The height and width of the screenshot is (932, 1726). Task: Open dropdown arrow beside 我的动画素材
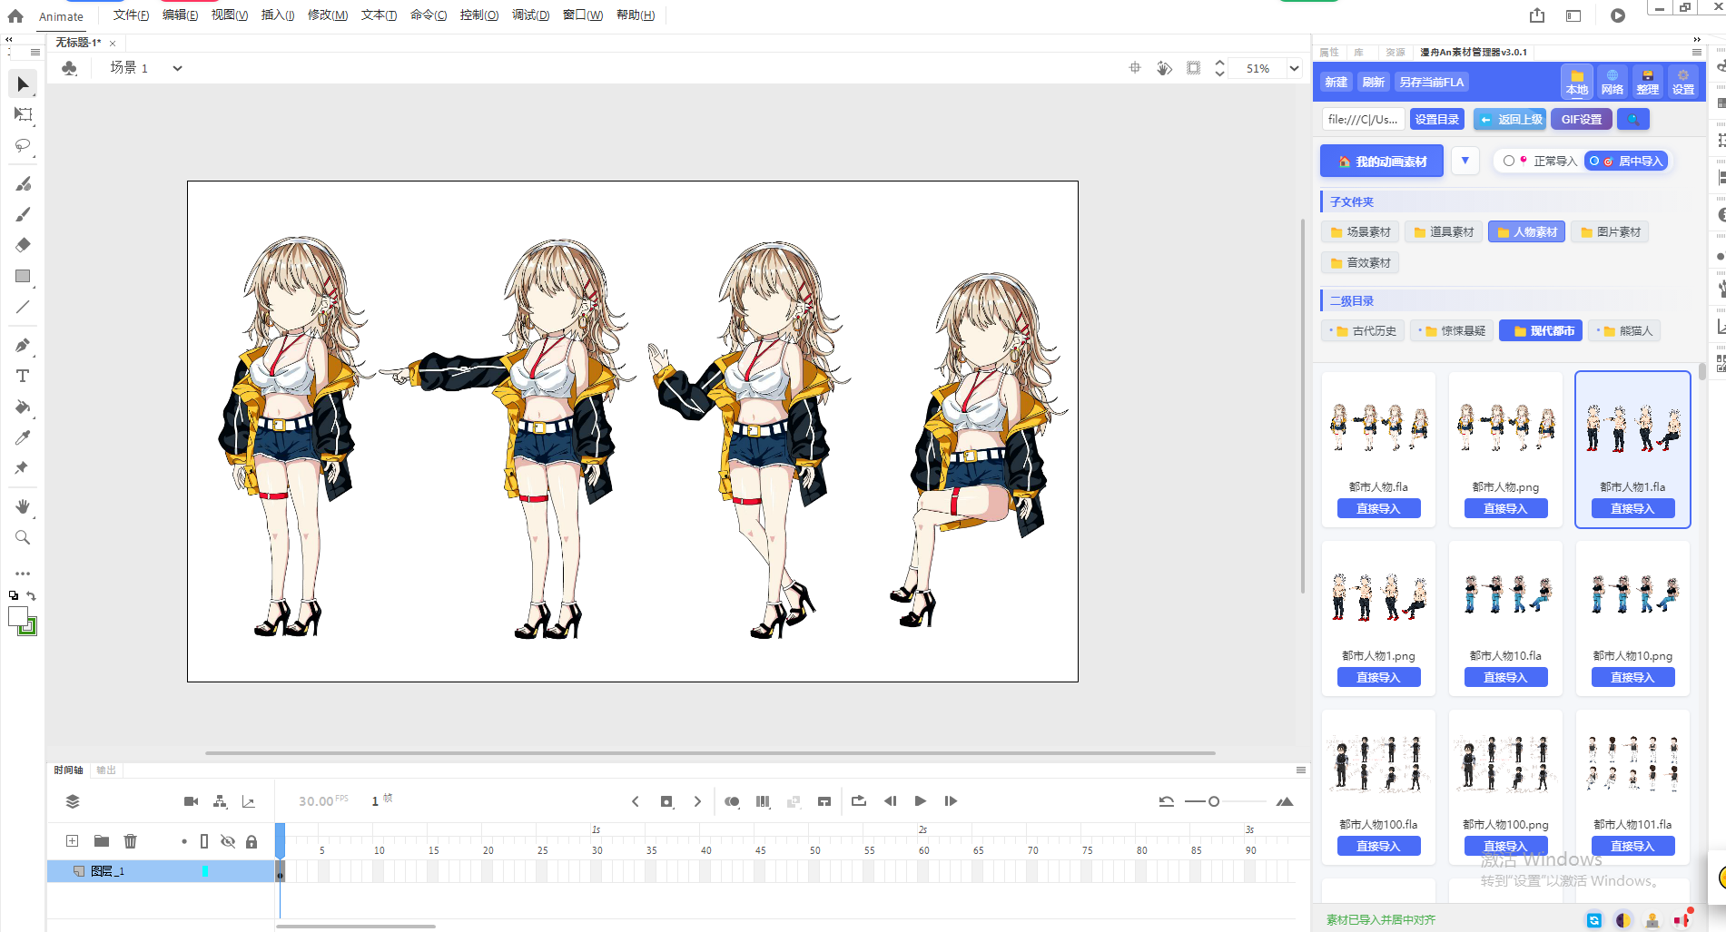(1465, 161)
